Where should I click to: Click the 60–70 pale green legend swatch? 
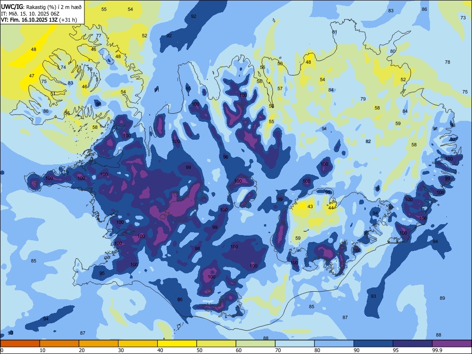(x=255, y=344)
